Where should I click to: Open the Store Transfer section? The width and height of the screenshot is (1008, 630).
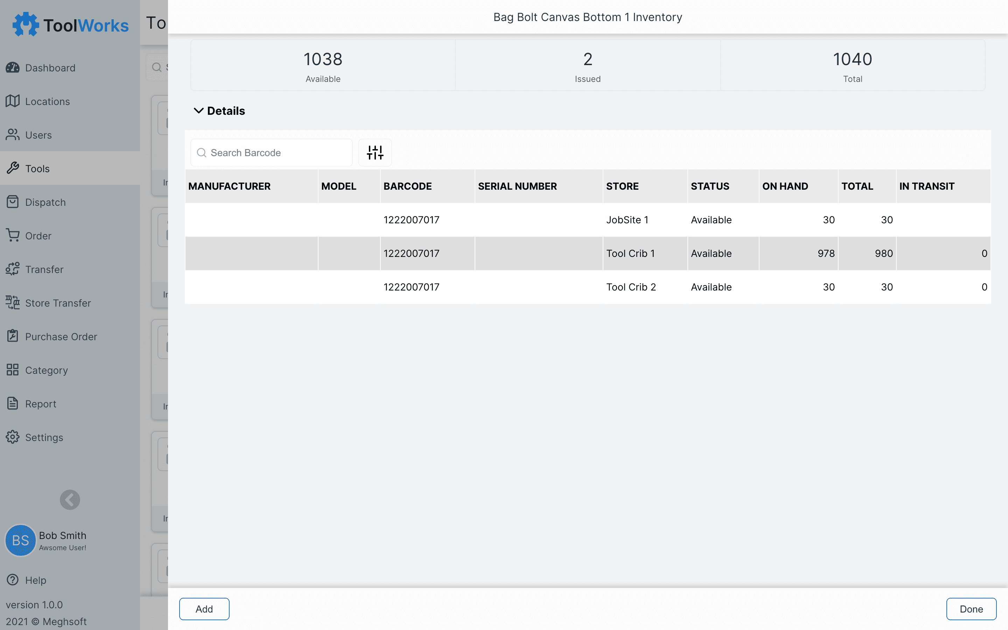(58, 303)
